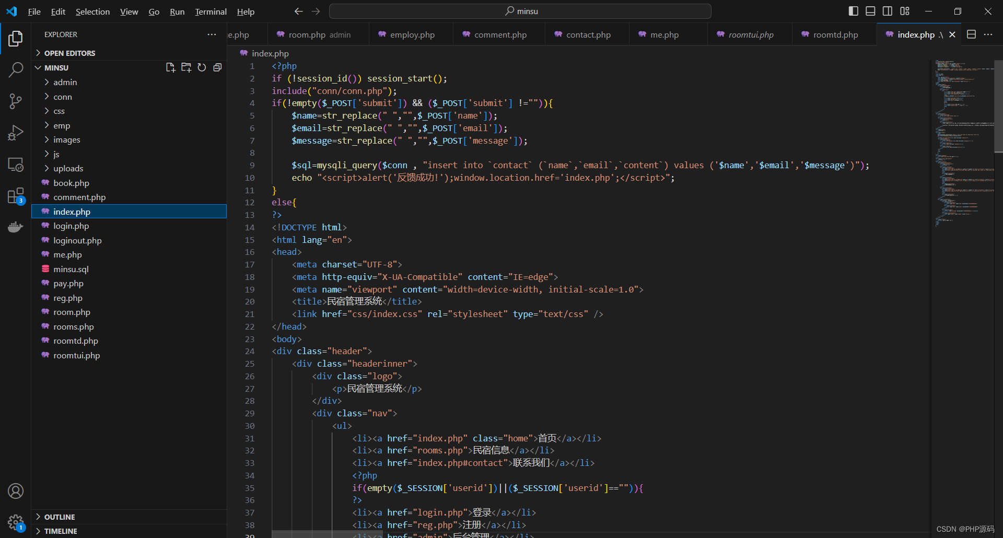Expand the emp folder
This screenshot has height=538, width=1003.
point(129,125)
